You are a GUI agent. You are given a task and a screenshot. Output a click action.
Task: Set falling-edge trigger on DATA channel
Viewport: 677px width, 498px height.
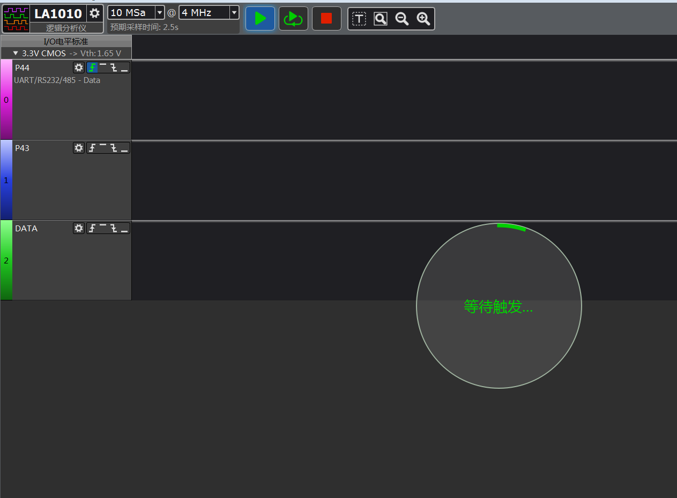coord(114,228)
